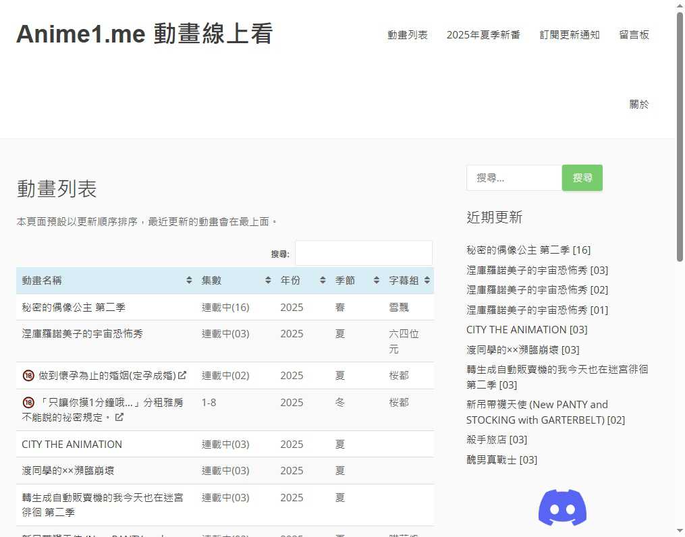Focus the table filter search box
This screenshot has width=685, height=537.
(x=363, y=254)
